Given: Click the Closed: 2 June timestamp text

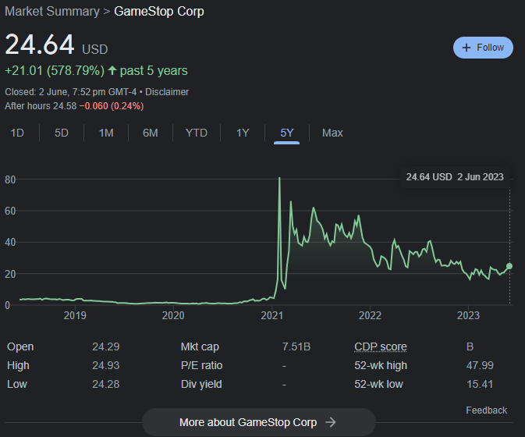Looking at the screenshot, I should click(x=71, y=92).
